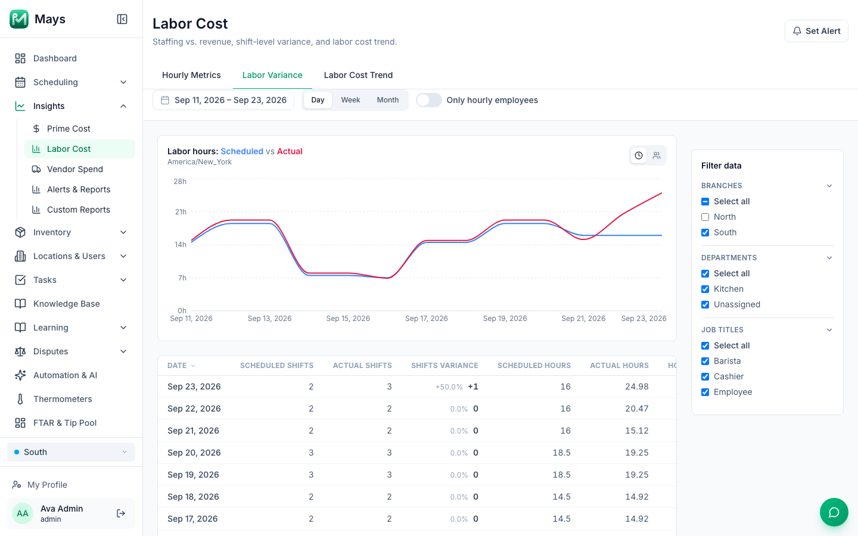
Task: Open Dashboard via its grid icon
Action: [x=20, y=58]
